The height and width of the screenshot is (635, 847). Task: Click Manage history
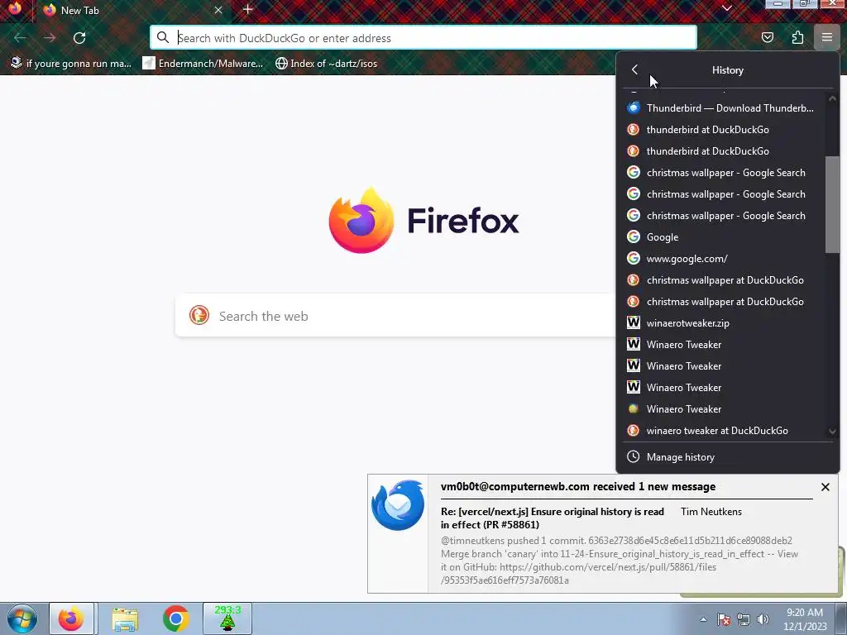727,456
